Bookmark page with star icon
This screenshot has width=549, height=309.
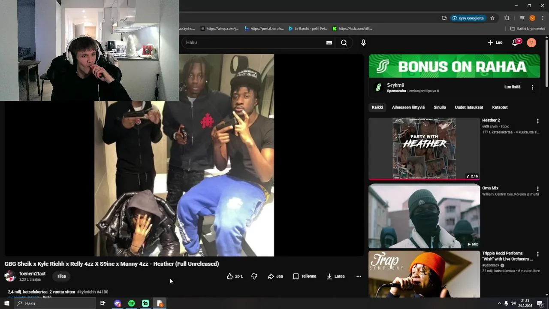tap(492, 18)
